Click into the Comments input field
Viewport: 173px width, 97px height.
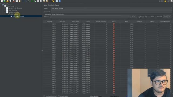[111, 12]
